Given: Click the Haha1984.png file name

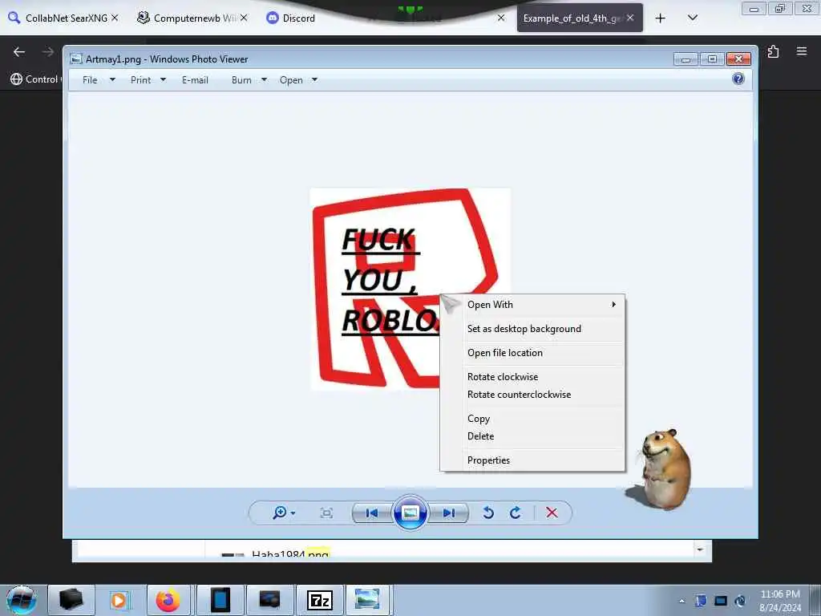Looking at the screenshot, I should coord(290,554).
